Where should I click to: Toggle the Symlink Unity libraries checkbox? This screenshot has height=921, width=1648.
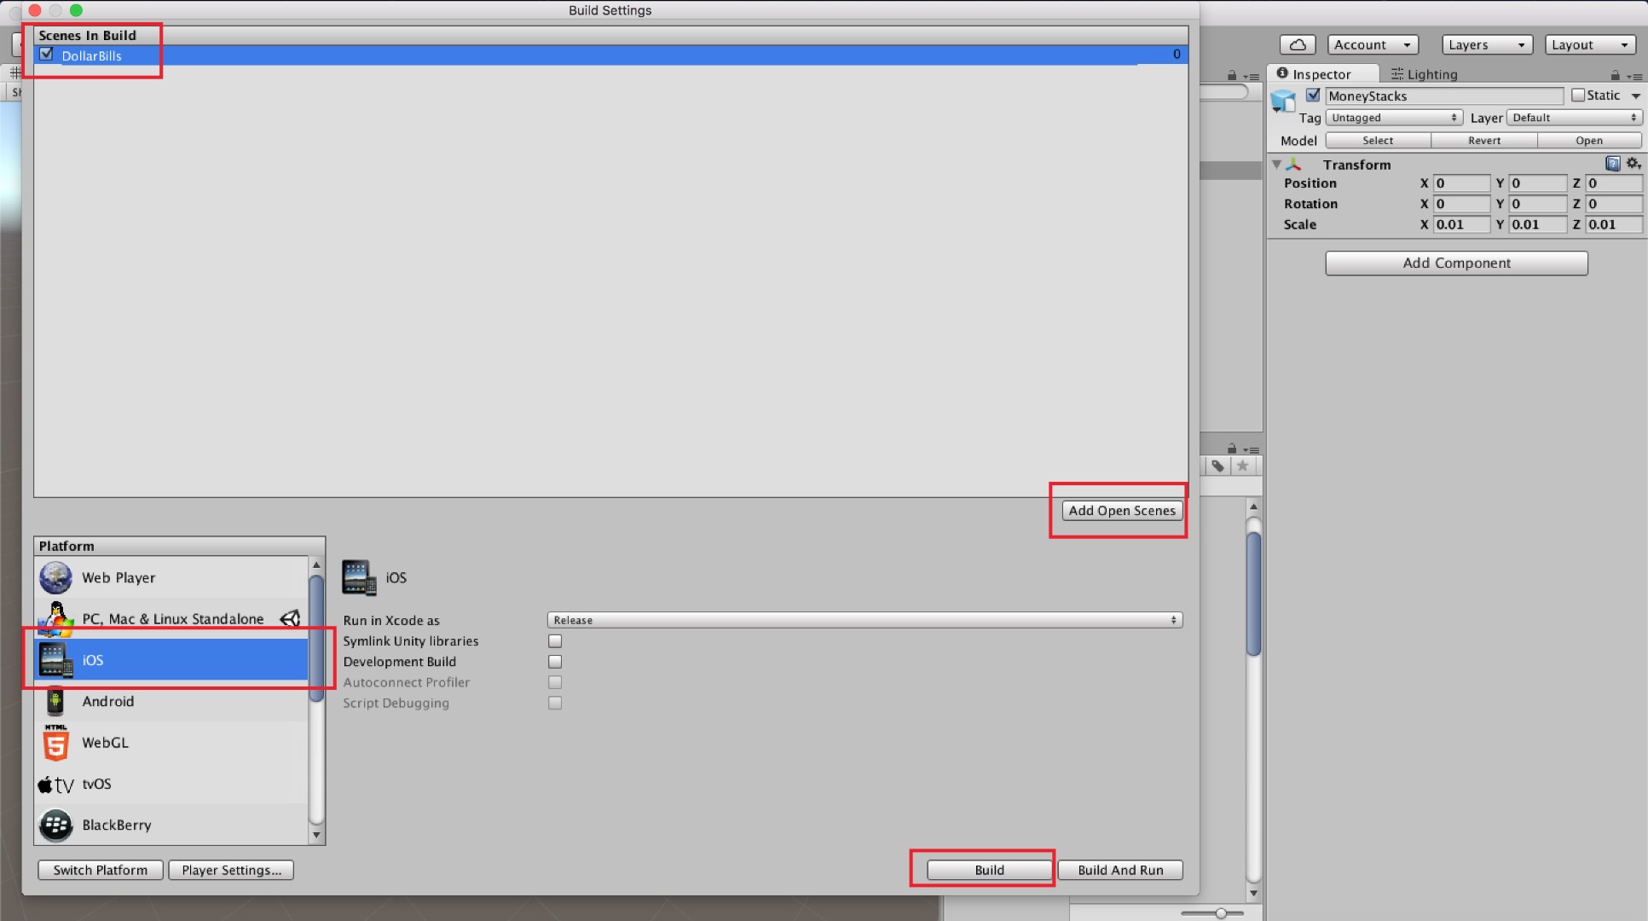(x=555, y=640)
